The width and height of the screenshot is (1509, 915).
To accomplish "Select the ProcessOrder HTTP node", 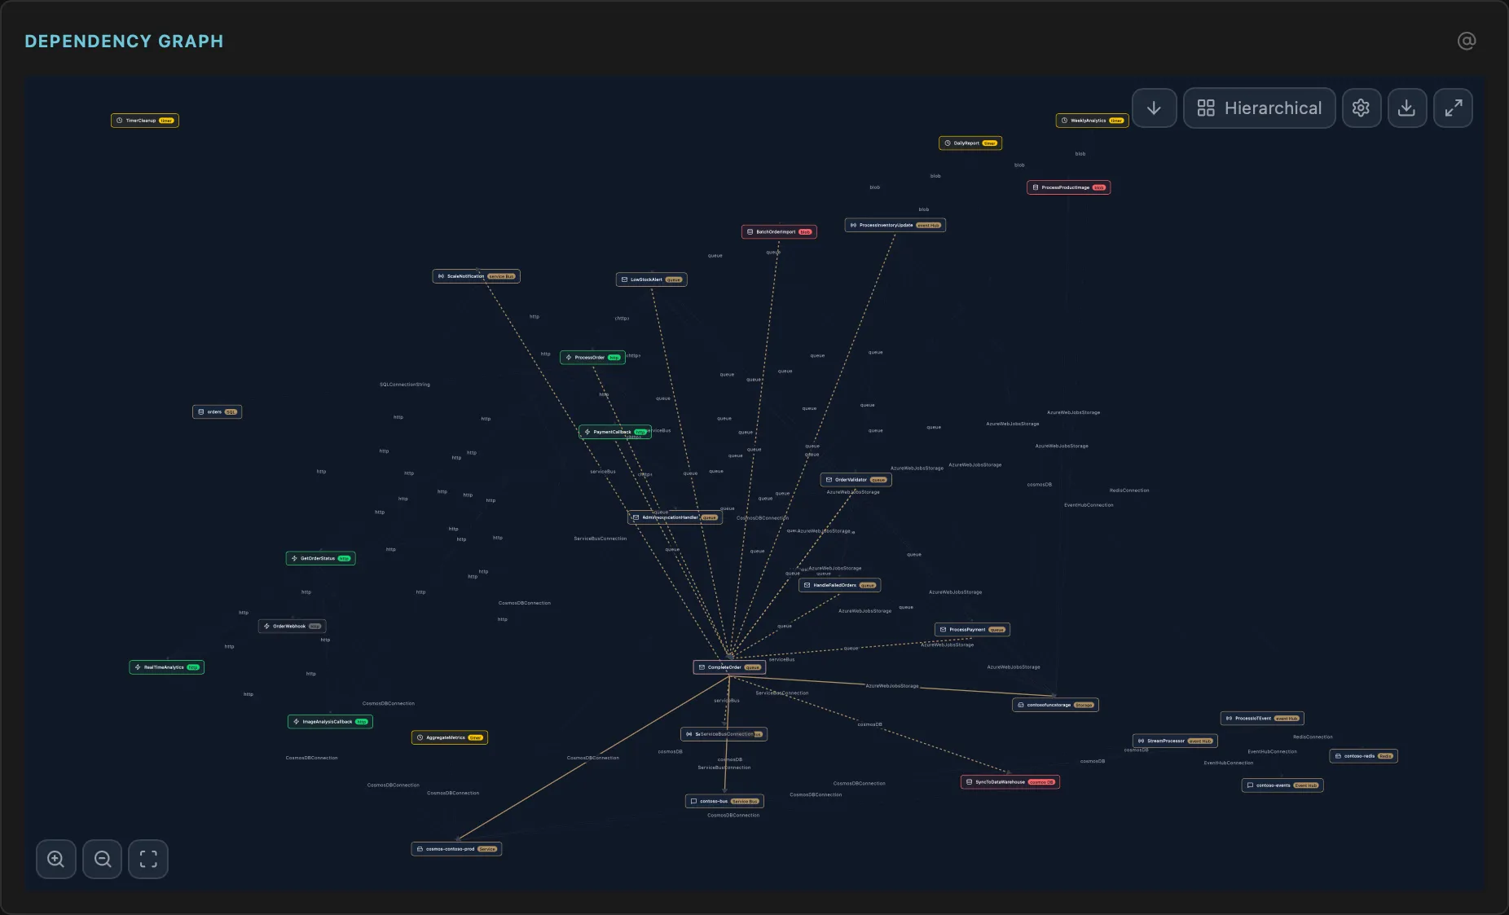I will 592,357.
